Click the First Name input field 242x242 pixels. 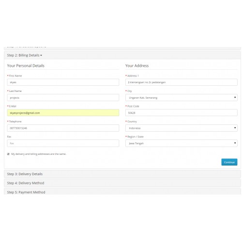pos(63,82)
